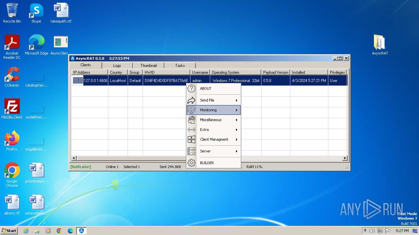419x235 pixels.
Task: Open Firefox desktop shortcut
Action: 12,141
